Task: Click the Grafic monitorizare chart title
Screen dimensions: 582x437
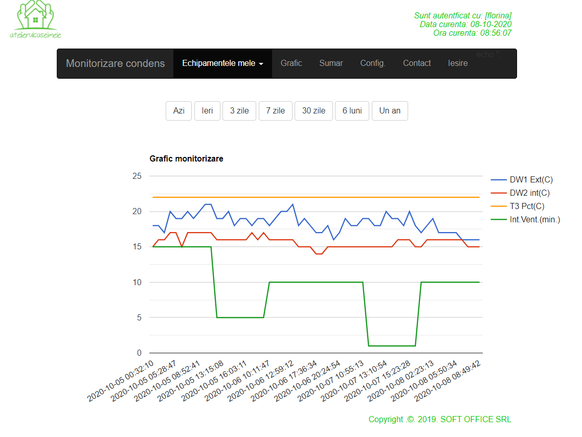Action: click(x=186, y=159)
